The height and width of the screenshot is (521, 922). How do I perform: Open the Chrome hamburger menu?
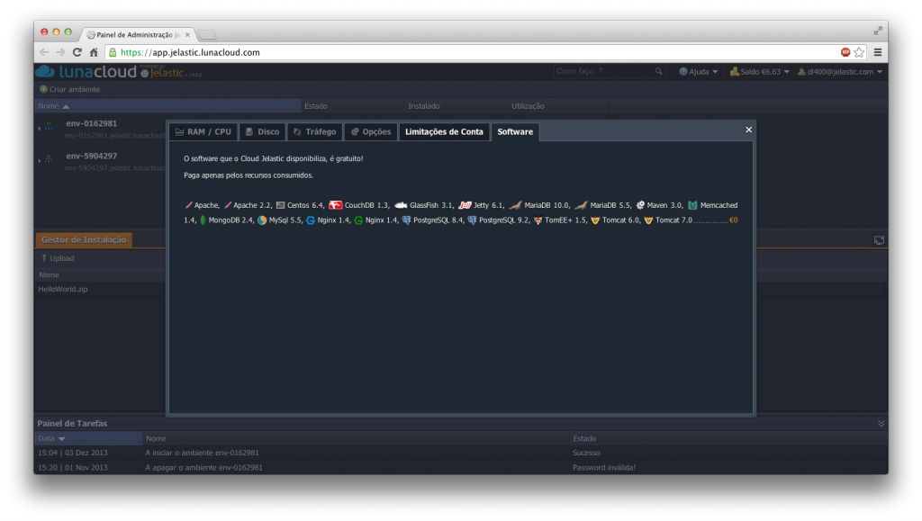[878, 52]
